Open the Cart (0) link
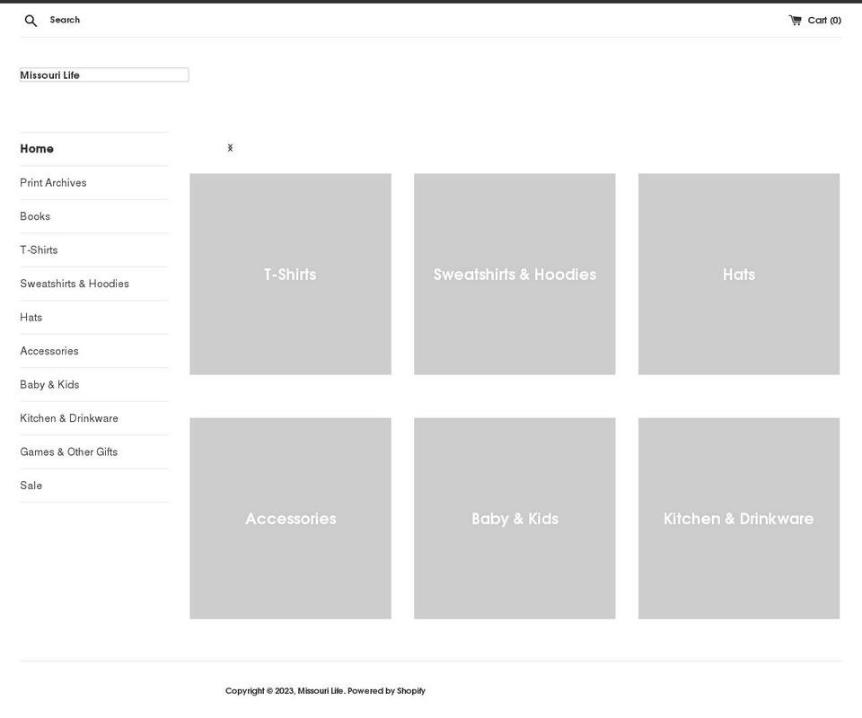 [x=814, y=21]
